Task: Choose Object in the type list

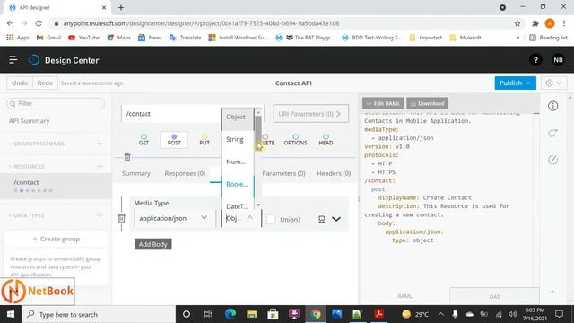Action: click(237, 118)
